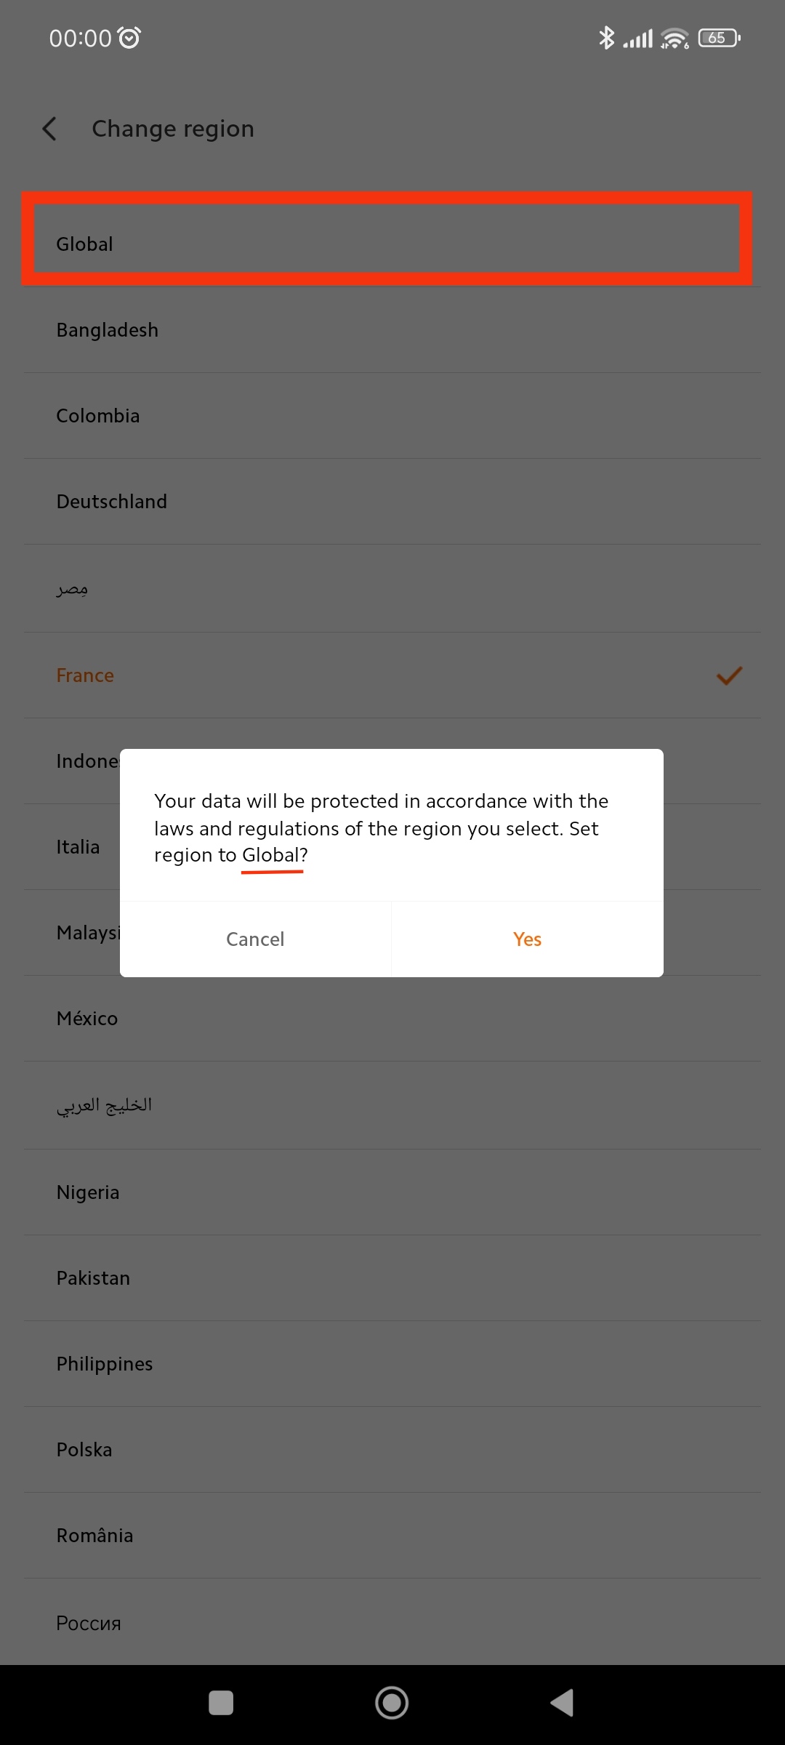Choose Bangladesh as the region
This screenshot has width=785, height=1745.
click(108, 330)
